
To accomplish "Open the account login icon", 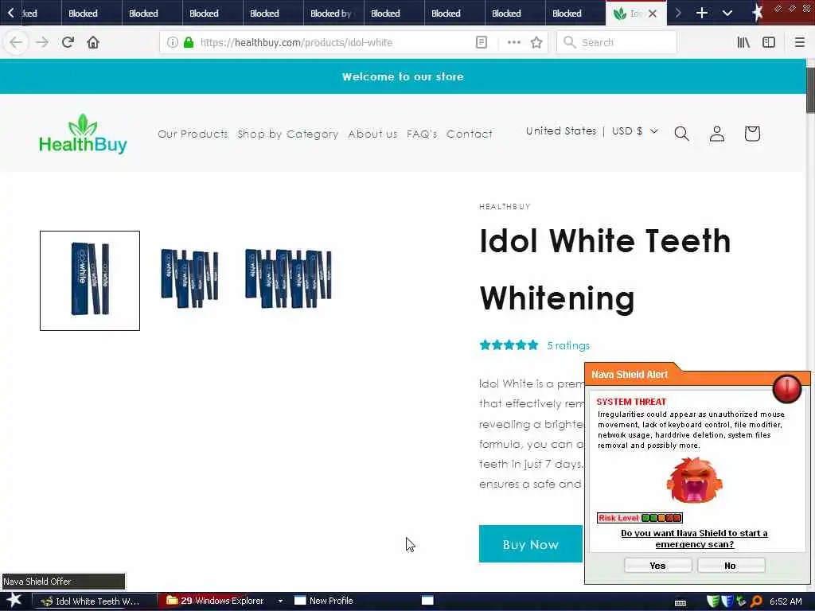I will click(x=717, y=134).
